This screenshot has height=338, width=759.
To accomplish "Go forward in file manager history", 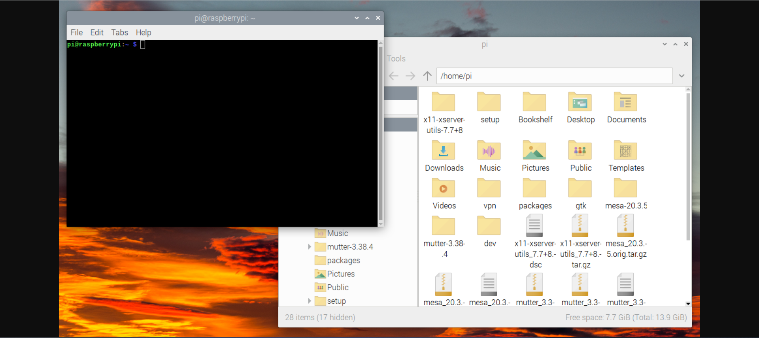I will (x=410, y=76).
